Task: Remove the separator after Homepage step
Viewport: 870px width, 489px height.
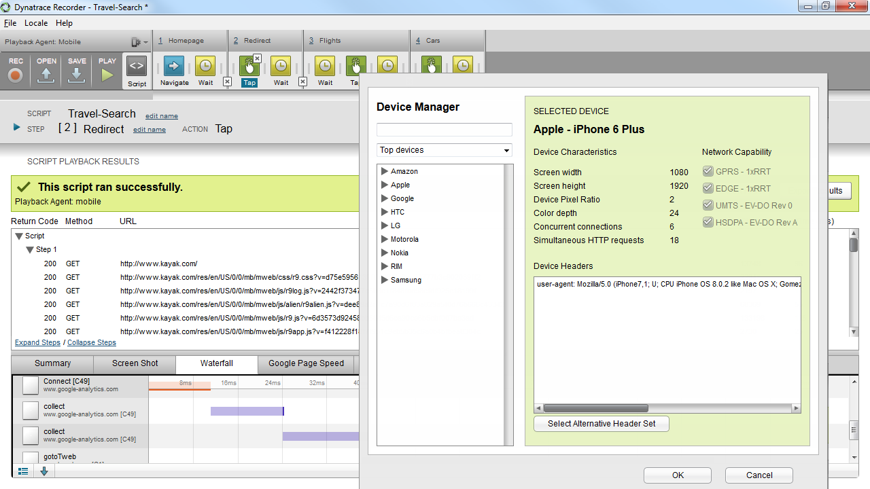Action: [x=227, y=81]
